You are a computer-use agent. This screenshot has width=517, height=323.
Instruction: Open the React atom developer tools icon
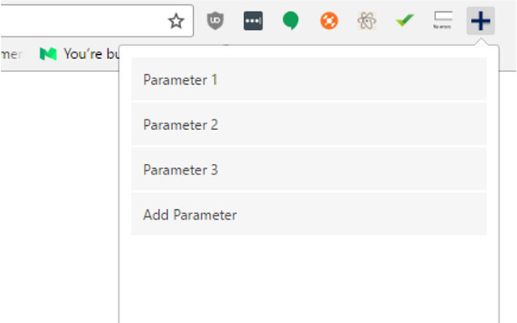(367, 21)
